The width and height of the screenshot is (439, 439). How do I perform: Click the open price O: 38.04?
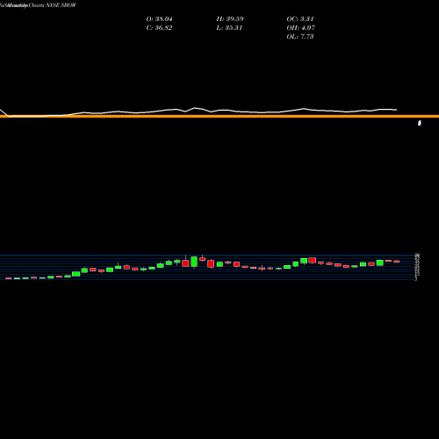pyautogui.click(x=159, y=19)
